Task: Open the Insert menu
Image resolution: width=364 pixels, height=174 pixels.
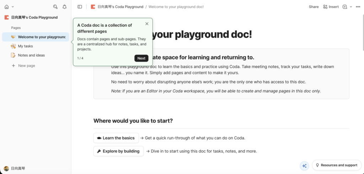Action: (331, 7)
